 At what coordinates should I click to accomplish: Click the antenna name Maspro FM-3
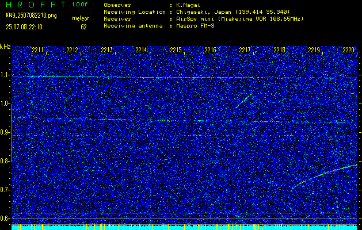(x=195, y=26)
